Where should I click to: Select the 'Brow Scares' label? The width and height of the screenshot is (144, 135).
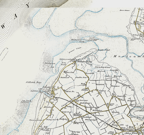(124, 10)
